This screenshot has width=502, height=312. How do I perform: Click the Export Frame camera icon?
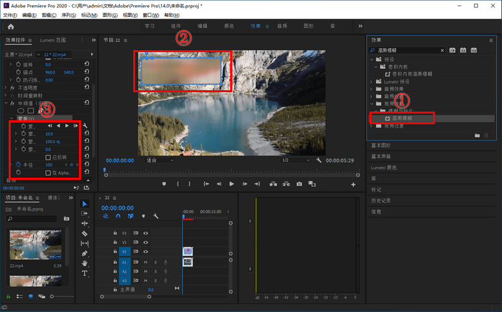coord(299,184)
